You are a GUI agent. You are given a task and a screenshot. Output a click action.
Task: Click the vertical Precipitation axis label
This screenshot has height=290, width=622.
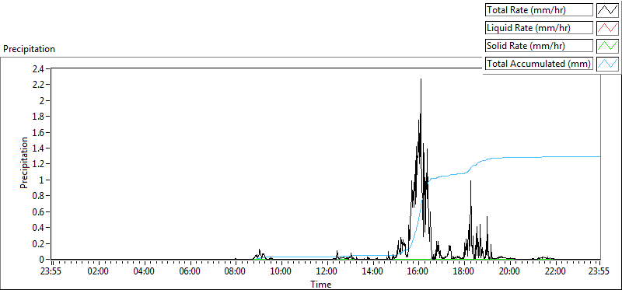pos(24,162)
